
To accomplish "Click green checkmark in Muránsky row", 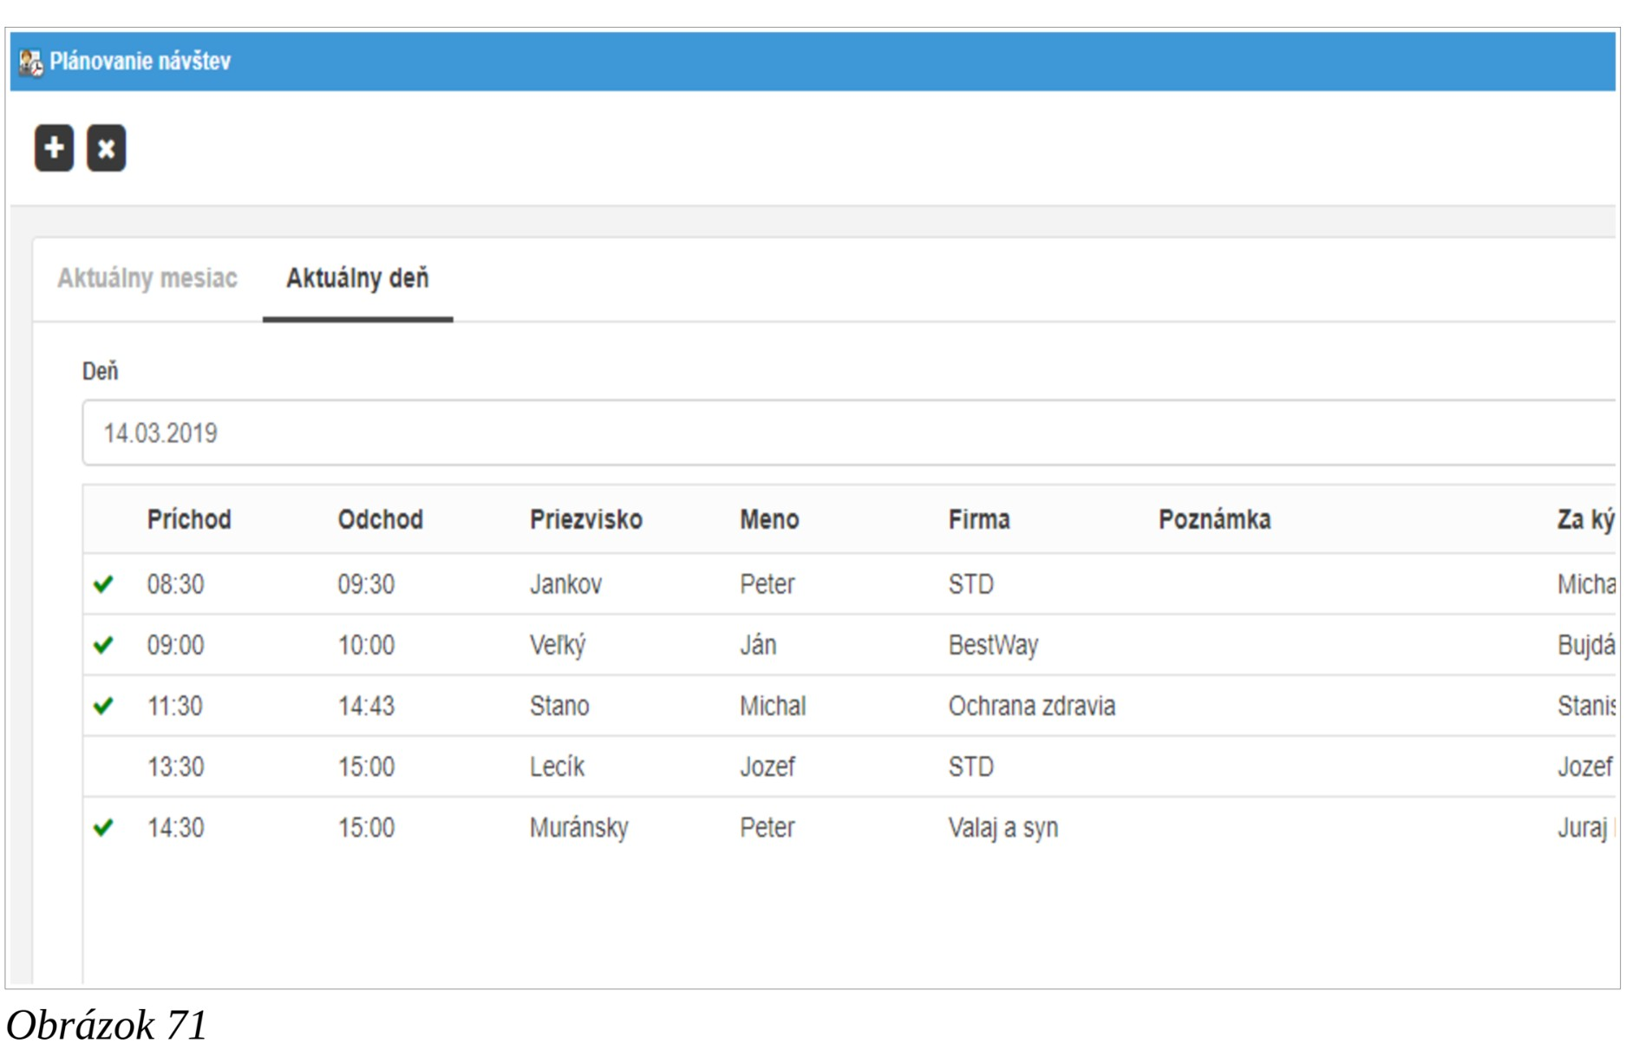I will click(x=103, y=828).
